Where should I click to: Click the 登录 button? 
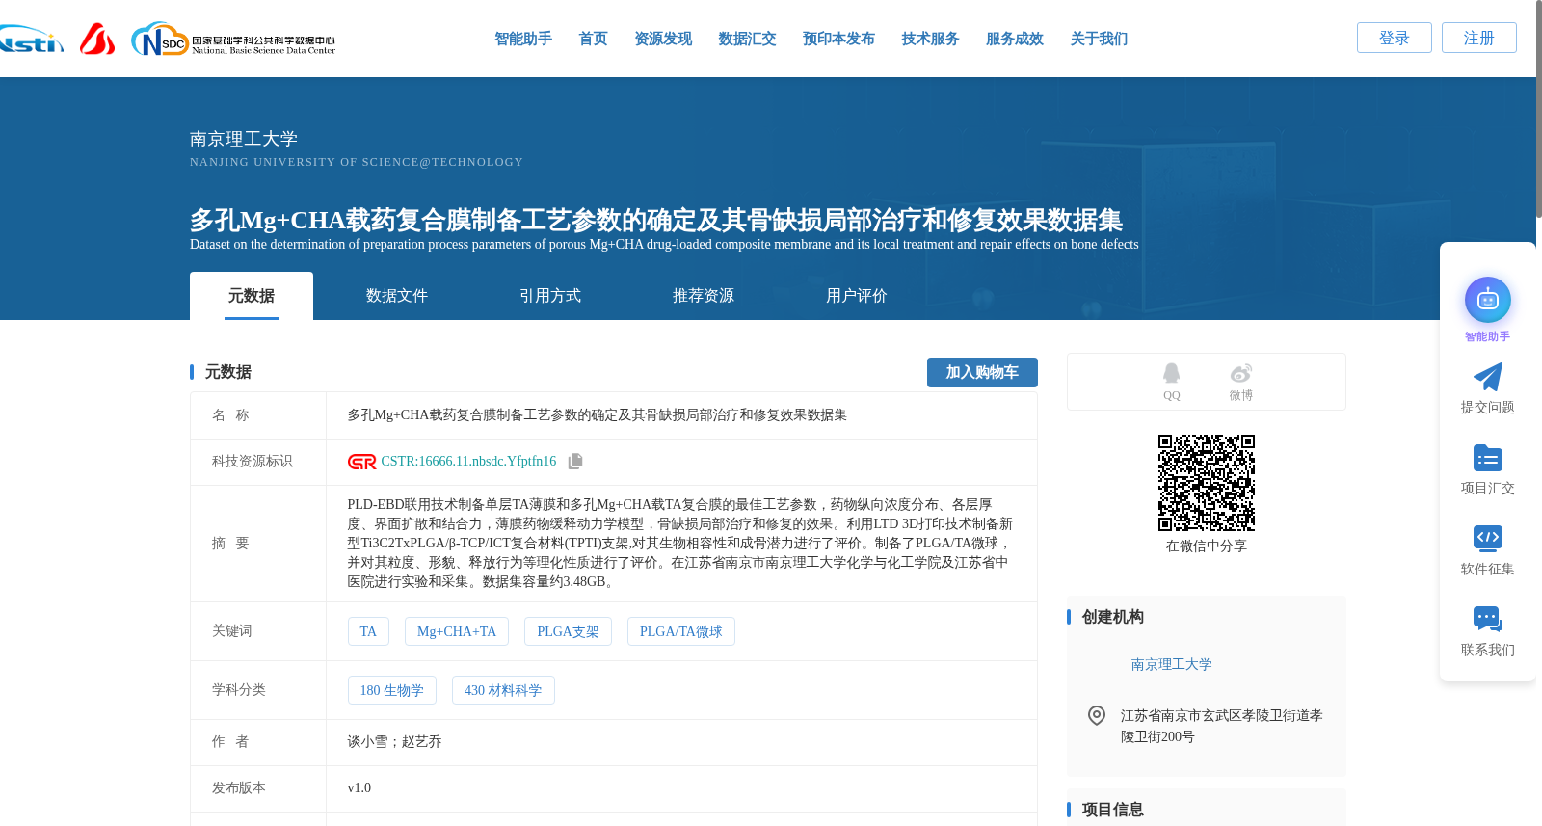point(1395,38)
